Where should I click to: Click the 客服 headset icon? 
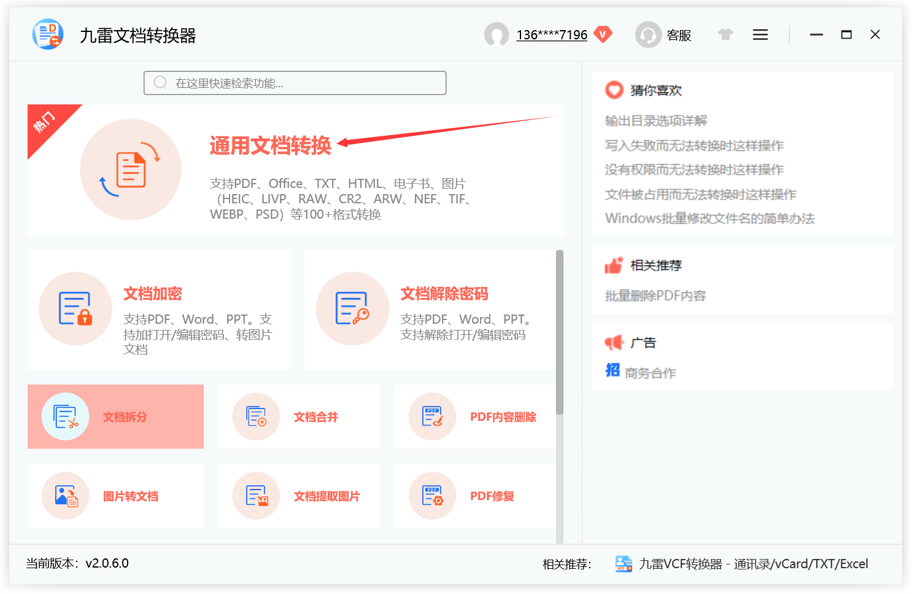[648, 34]
